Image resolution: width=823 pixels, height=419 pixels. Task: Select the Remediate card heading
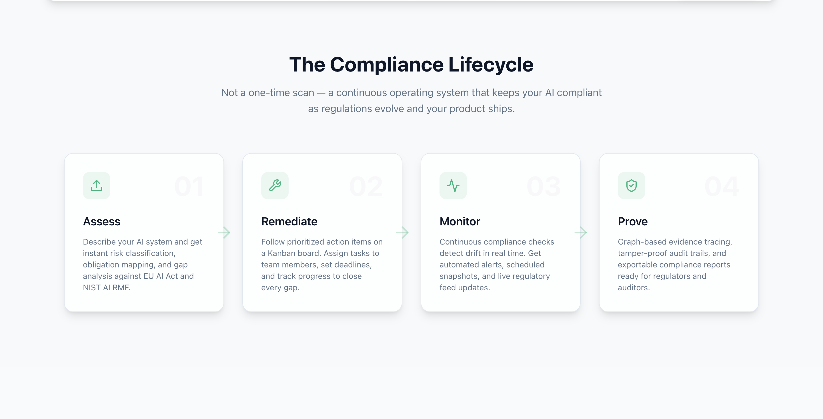click(x=289, y=221)
